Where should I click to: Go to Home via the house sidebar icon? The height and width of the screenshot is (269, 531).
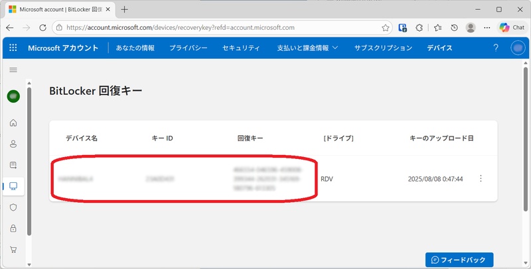coord(13,123)
